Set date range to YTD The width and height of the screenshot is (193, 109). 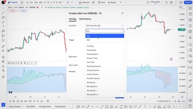pos(30,101)
